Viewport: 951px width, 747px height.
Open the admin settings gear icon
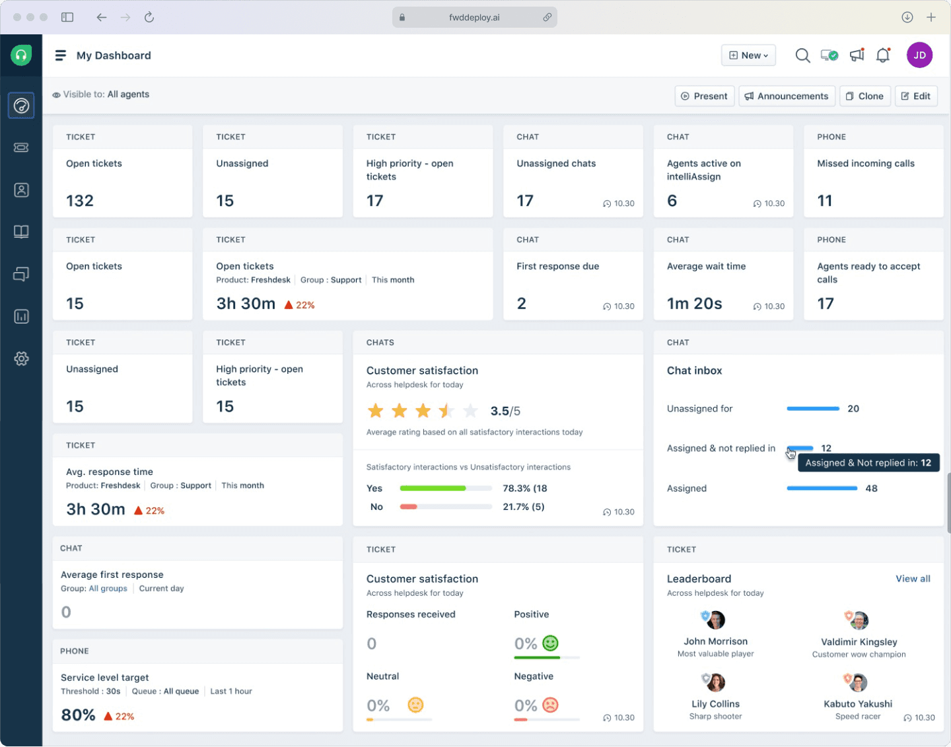click(x=21, y=359)
